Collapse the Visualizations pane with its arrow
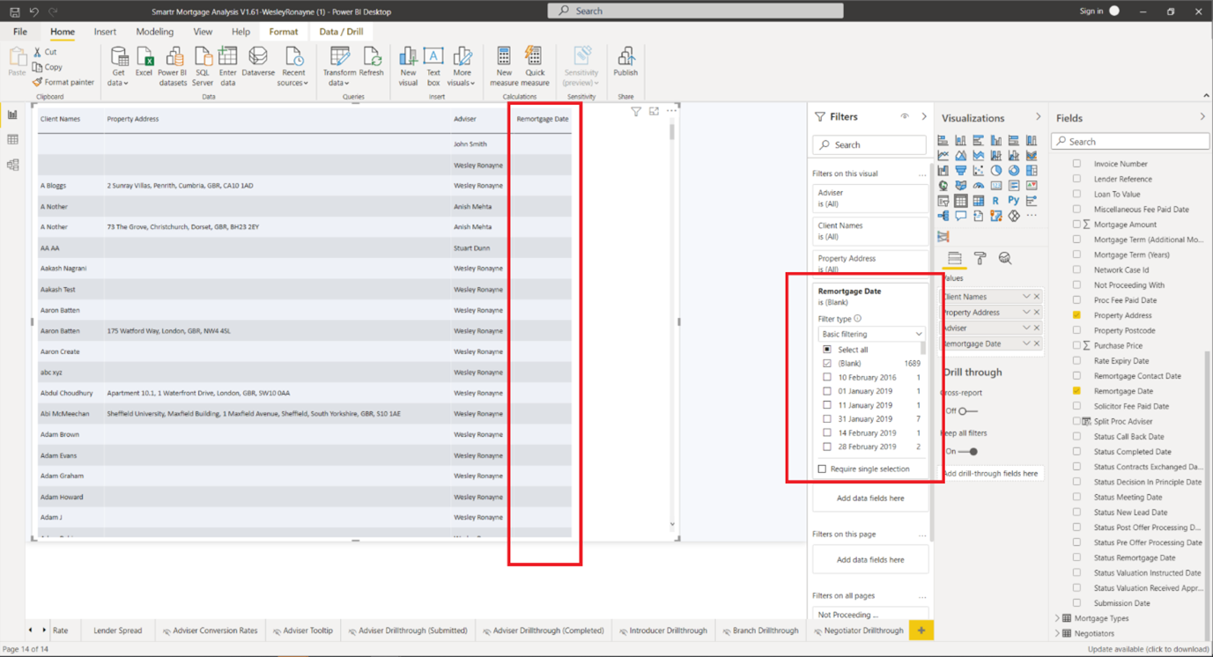The width and height of the screenshot is (1213, 657). tap(1038, 117)
